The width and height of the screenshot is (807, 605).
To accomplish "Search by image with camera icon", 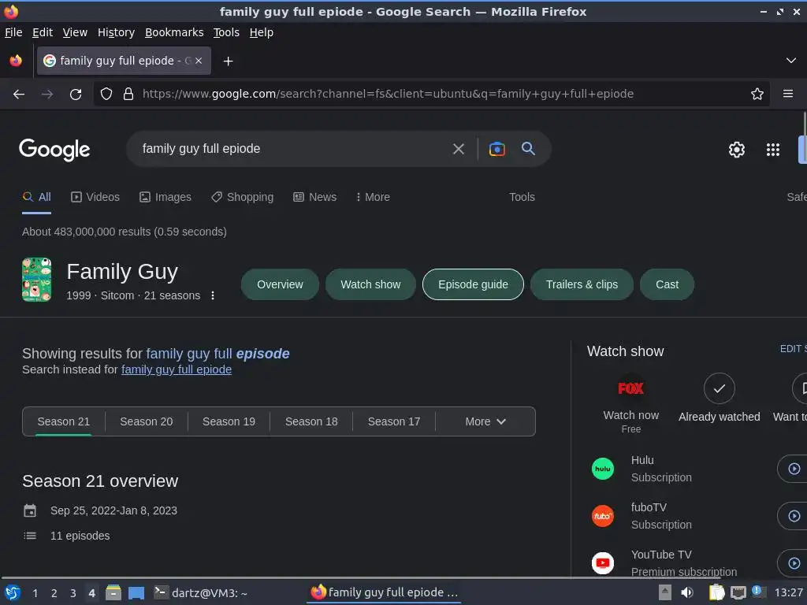I will [496, 149].
